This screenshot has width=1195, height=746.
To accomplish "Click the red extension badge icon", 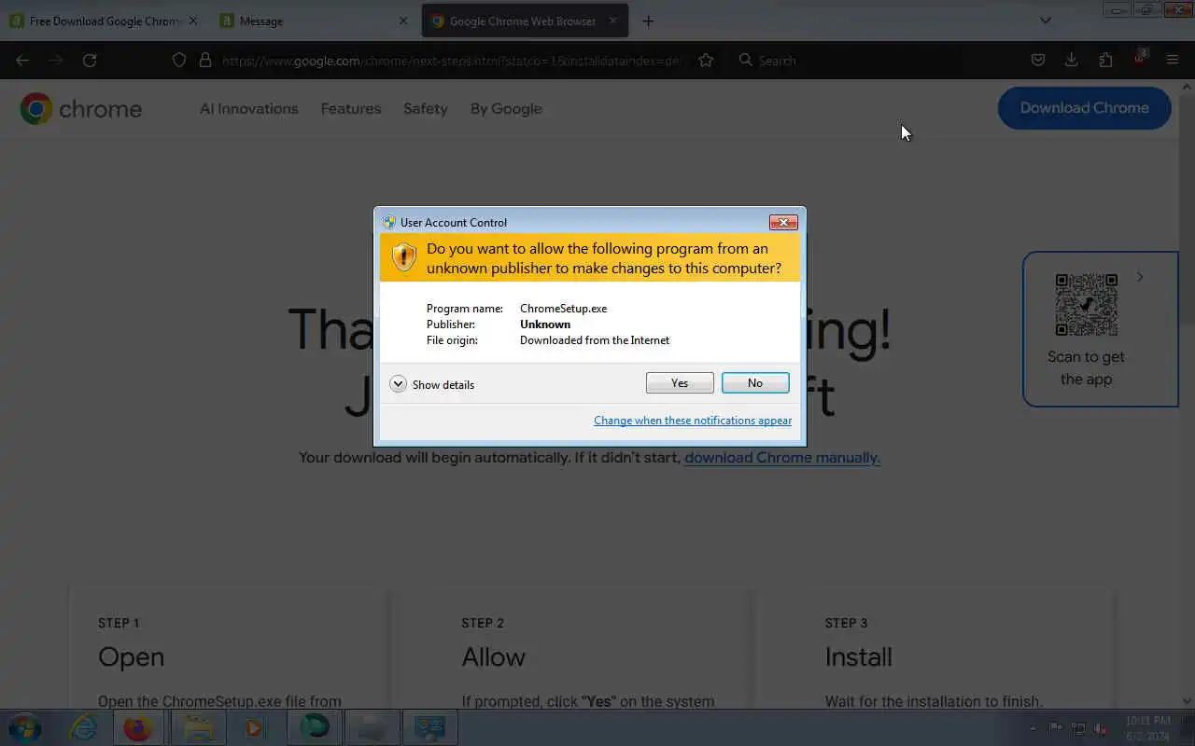I will tap(1140, 59).
